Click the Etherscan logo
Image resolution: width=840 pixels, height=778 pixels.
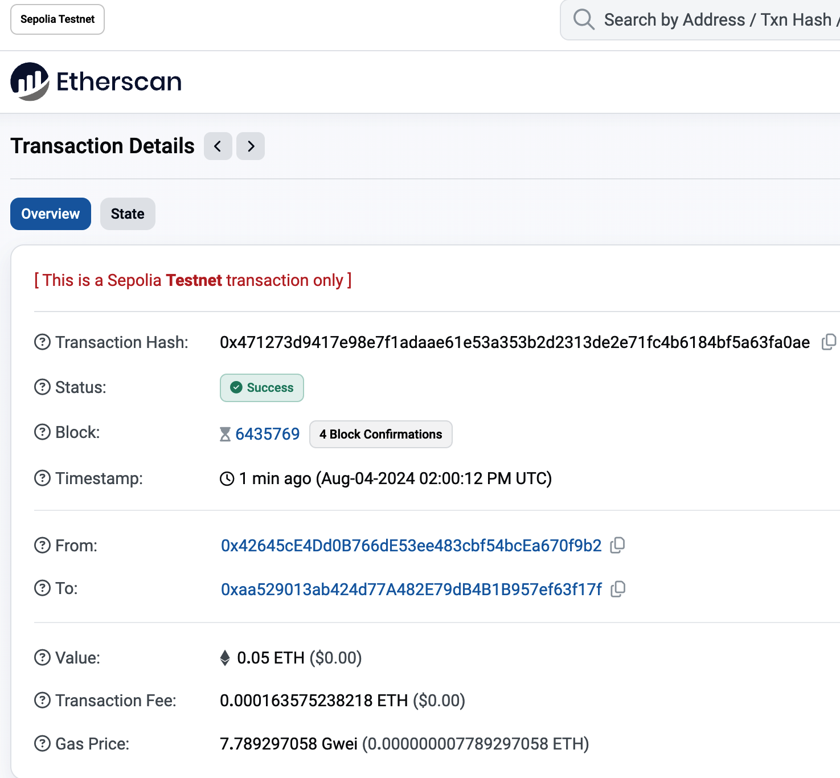96,81
